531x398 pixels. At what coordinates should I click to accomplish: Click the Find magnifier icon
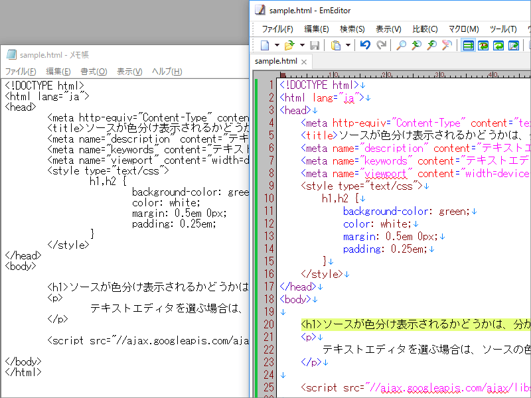coord(402,46)
